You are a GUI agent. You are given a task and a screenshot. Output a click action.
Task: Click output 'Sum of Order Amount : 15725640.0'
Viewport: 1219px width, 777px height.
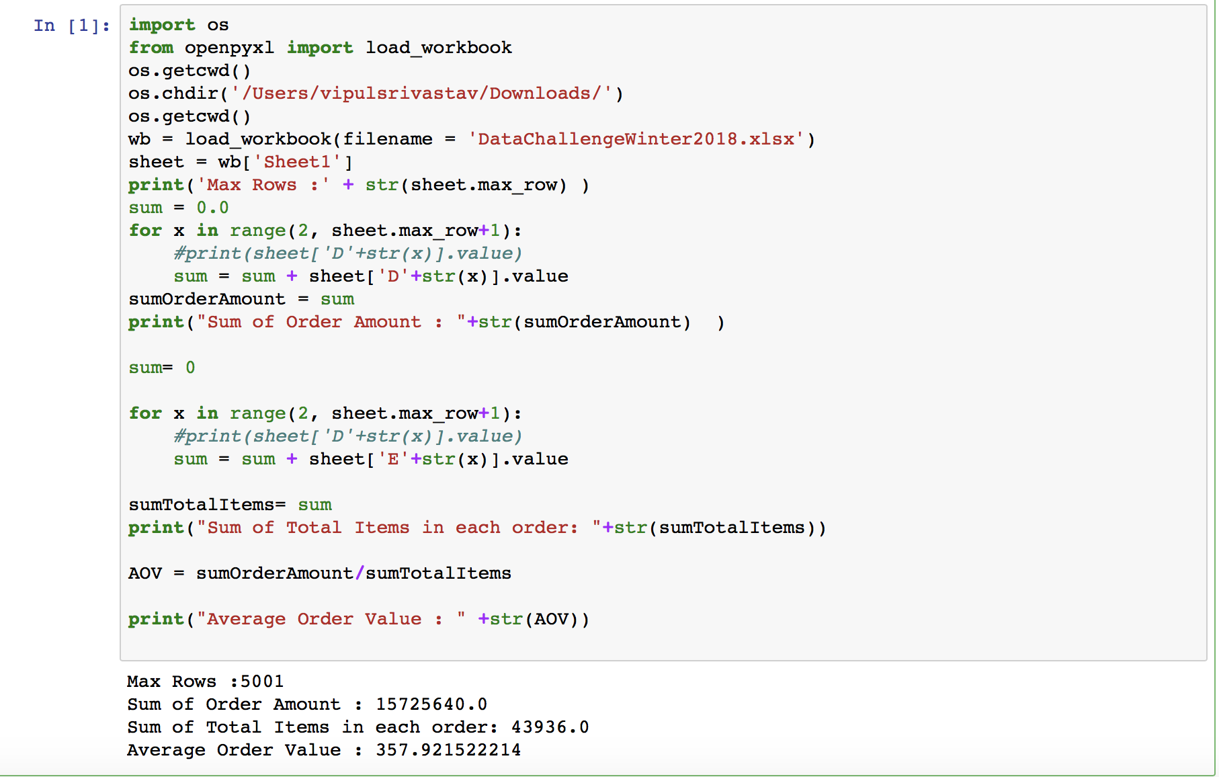pos(307,704)
